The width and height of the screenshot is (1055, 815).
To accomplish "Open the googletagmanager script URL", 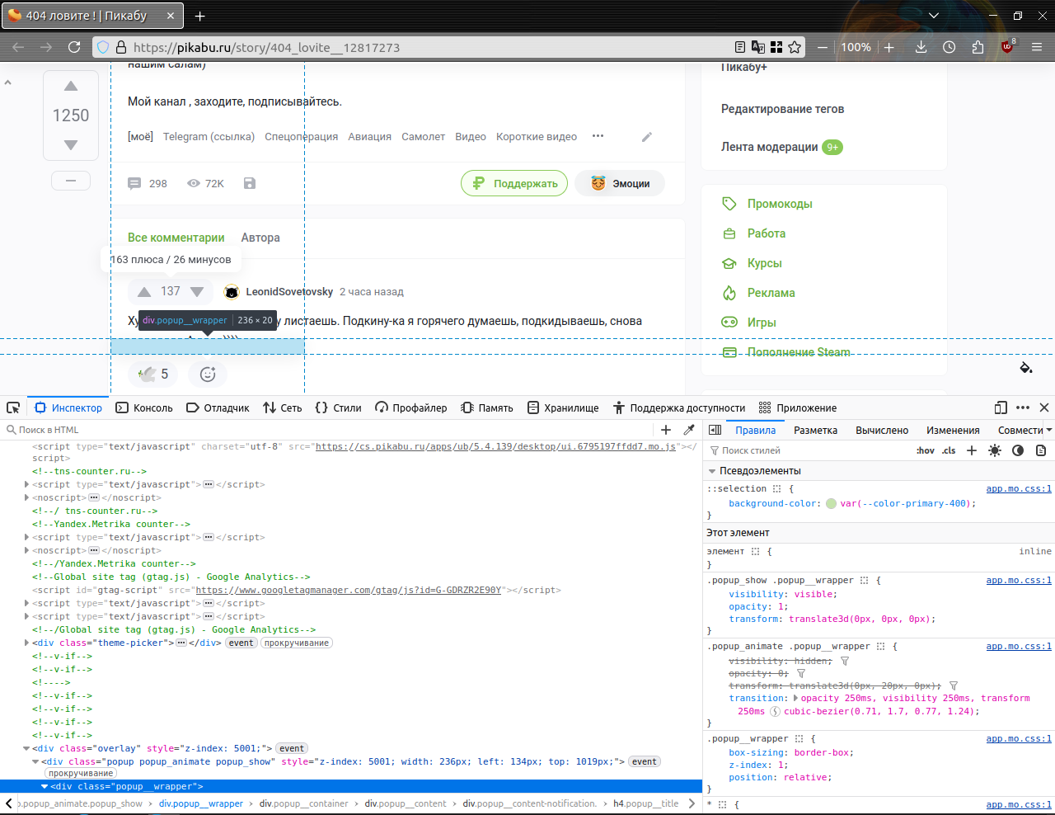I will coord(349,590).
